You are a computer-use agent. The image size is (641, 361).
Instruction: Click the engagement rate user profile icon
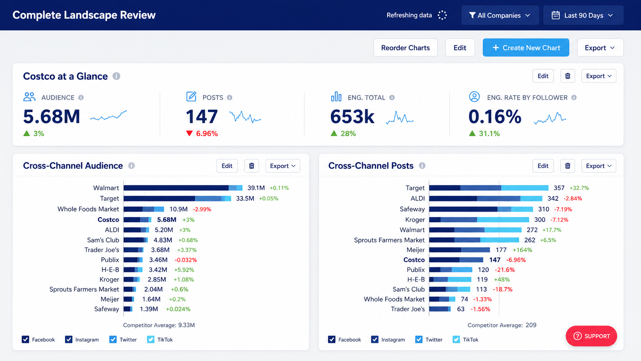[x=474, y=97]
